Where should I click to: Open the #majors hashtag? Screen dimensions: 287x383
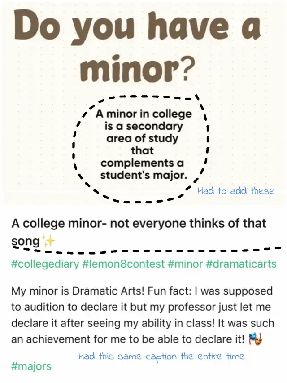(x=31, y=366)
